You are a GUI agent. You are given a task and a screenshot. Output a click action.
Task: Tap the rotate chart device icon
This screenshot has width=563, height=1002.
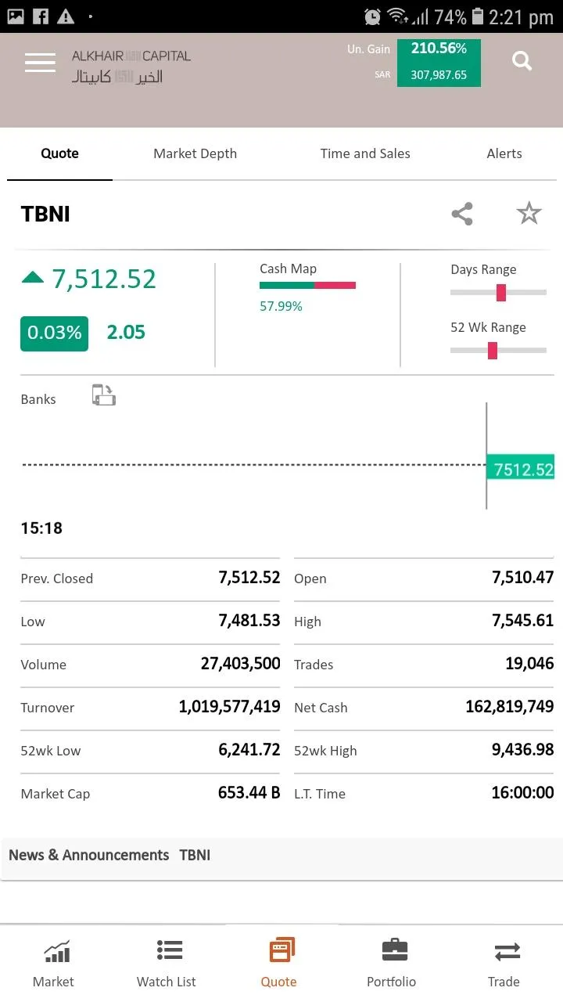(103, 395)
